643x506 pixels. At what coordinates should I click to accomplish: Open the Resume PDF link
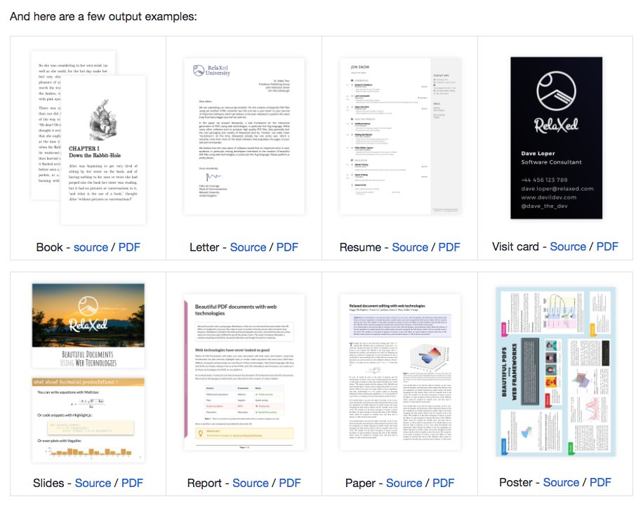point(449,247)
